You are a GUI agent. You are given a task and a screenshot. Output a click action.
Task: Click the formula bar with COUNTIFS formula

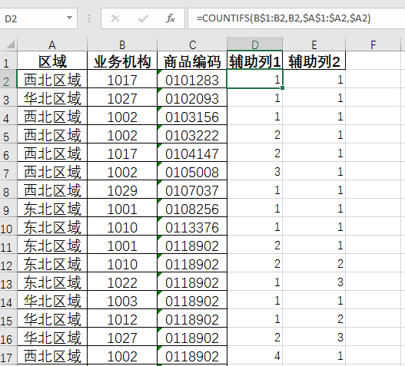[x=297, y=18]
